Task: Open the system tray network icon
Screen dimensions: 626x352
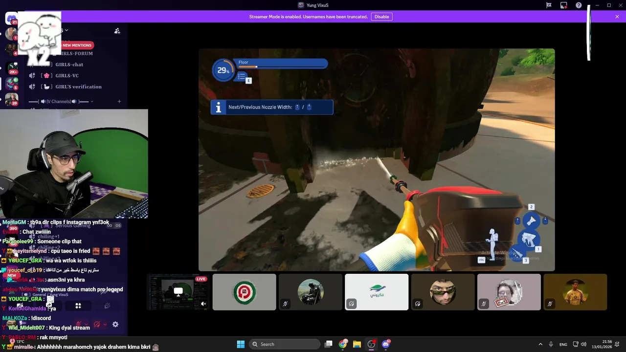Action: [x=576, y=344]
